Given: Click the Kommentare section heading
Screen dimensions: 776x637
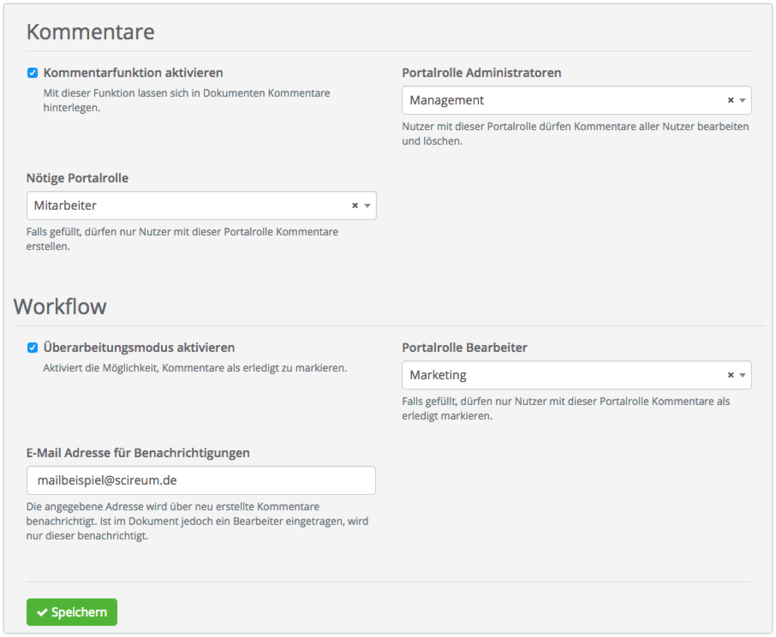Looking at the screenshot, I should click(x=90, y=32).
